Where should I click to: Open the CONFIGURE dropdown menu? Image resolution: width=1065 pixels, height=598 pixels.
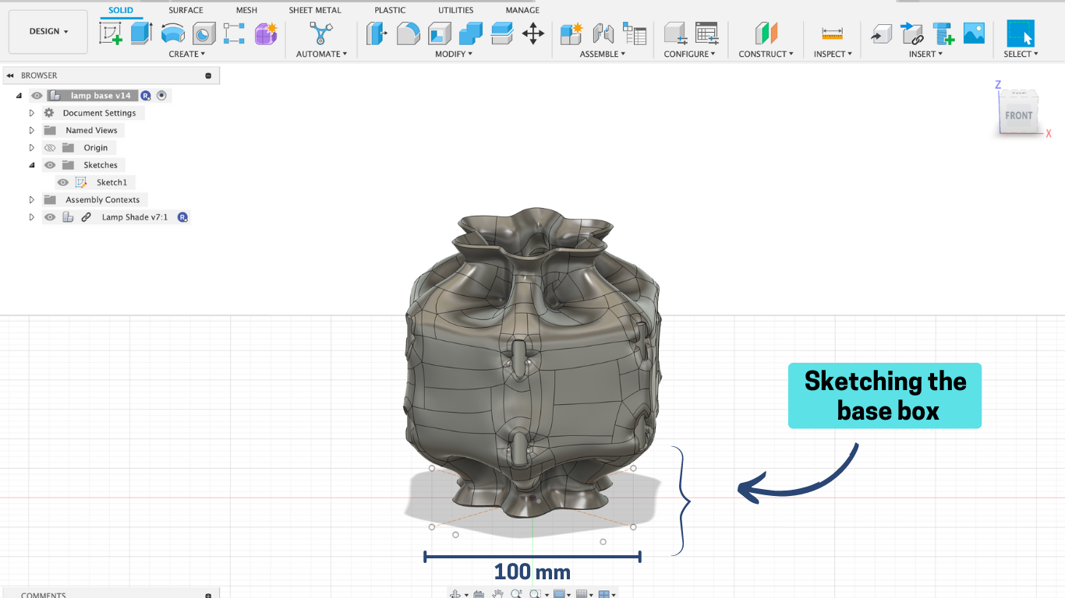[689, 54]
